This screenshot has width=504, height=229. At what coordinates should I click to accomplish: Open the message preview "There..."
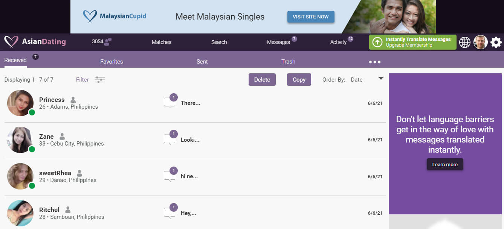coord(190,103)
